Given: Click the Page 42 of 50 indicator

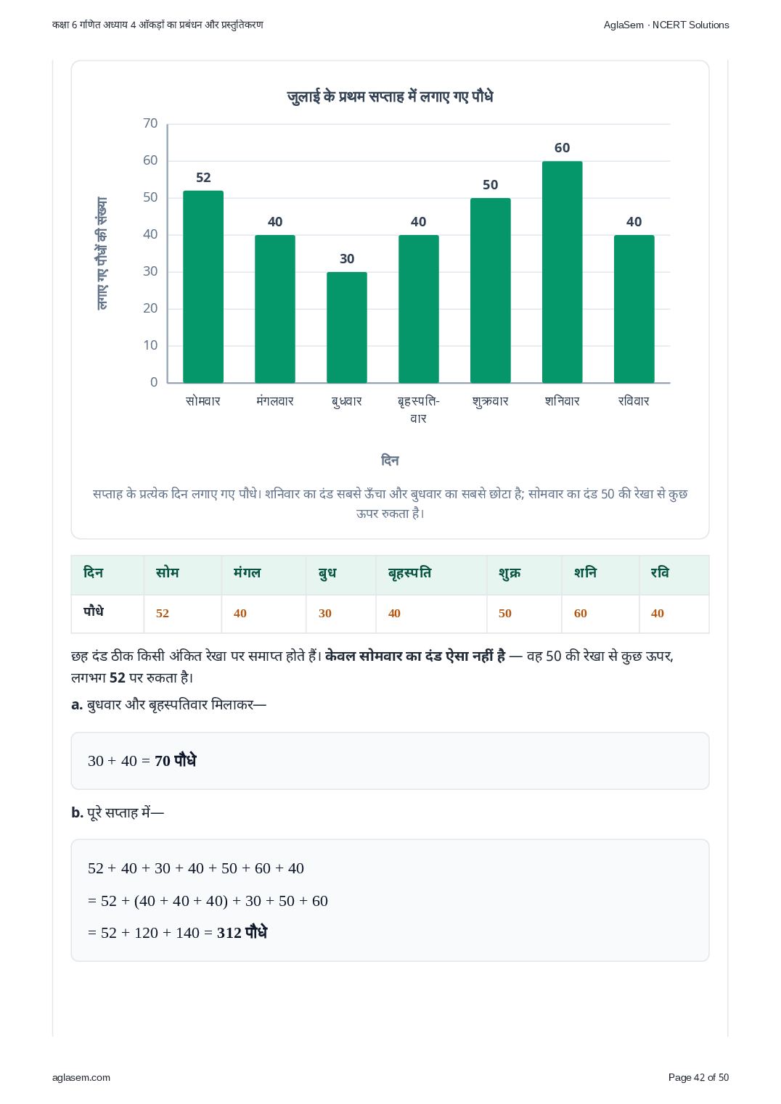Looking at the screenshot, I should point(698,1077).
